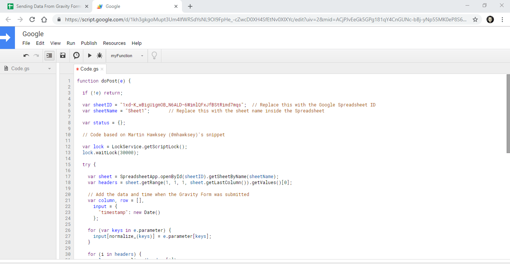This screenshot has width=510, height=264.
Task: Open the File menu
Action: pos(26,43)
